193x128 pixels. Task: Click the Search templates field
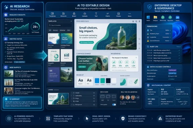(60, 25)
